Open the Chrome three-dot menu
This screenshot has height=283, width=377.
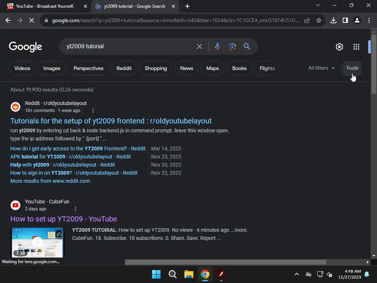[369, 21]
